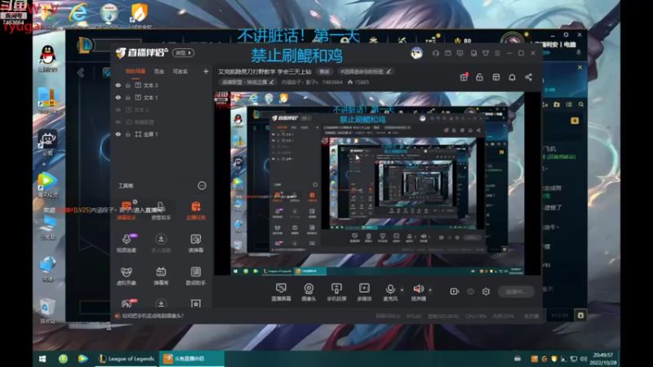Open the 弹幕助手 tool

point(127,211)
